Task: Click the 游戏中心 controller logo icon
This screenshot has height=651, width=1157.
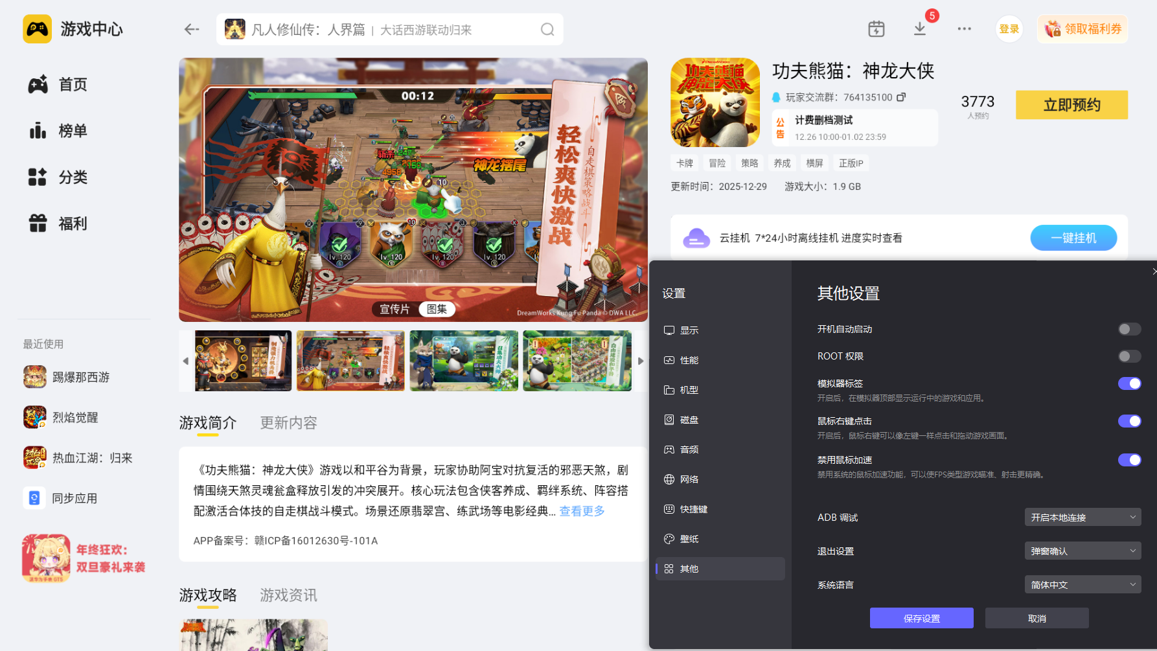Action: tap(38, 29)
